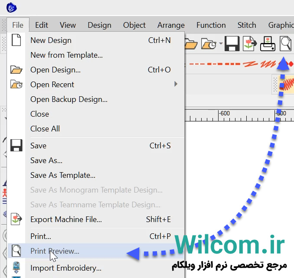Screen dimensions: 294x278
Task: Click the -600 mark on the ruler
Action: 225,113
